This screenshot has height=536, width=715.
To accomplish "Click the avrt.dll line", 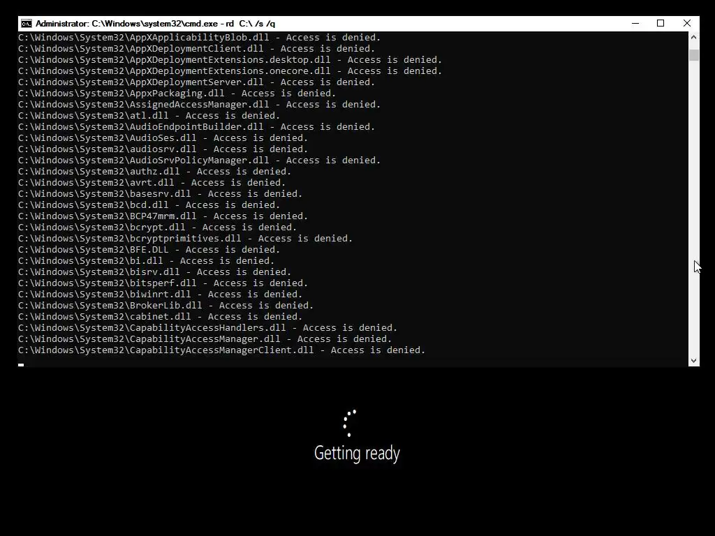I will tap(152, 183).
